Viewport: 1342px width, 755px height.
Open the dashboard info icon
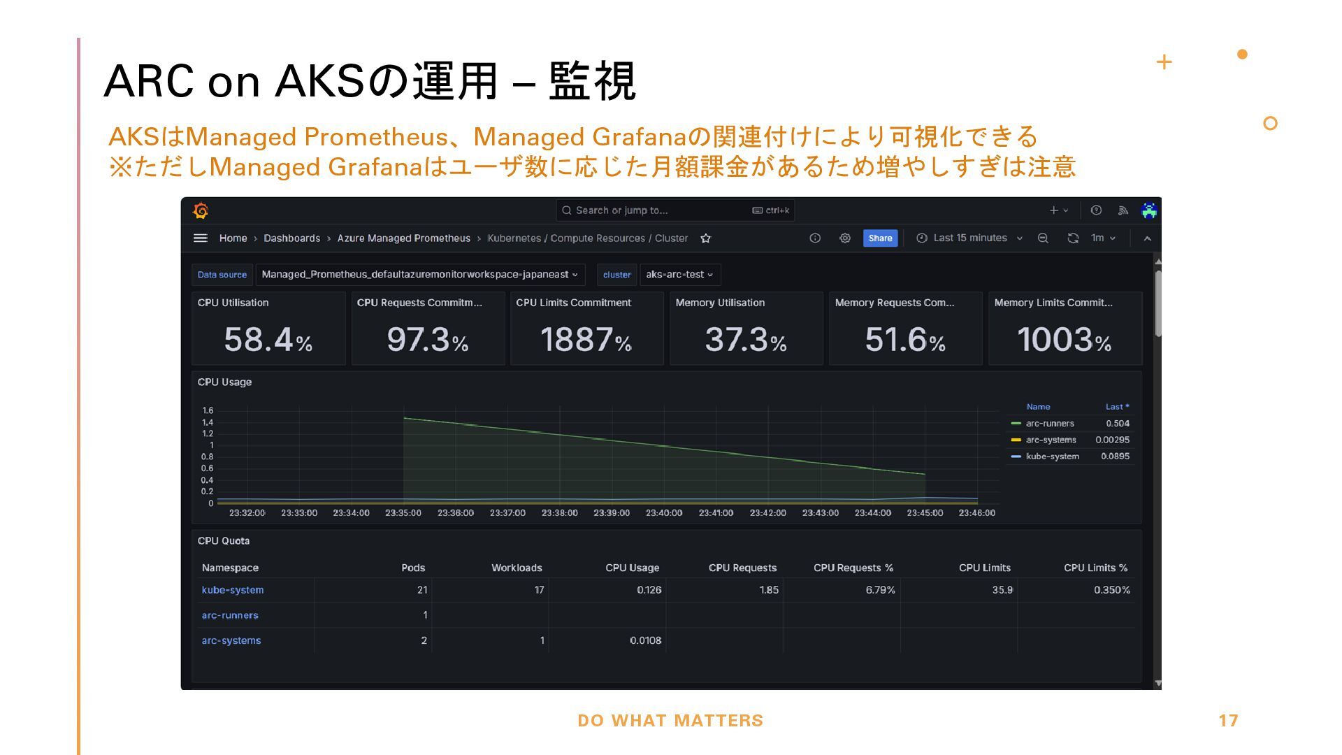click(x=815, y=238)
